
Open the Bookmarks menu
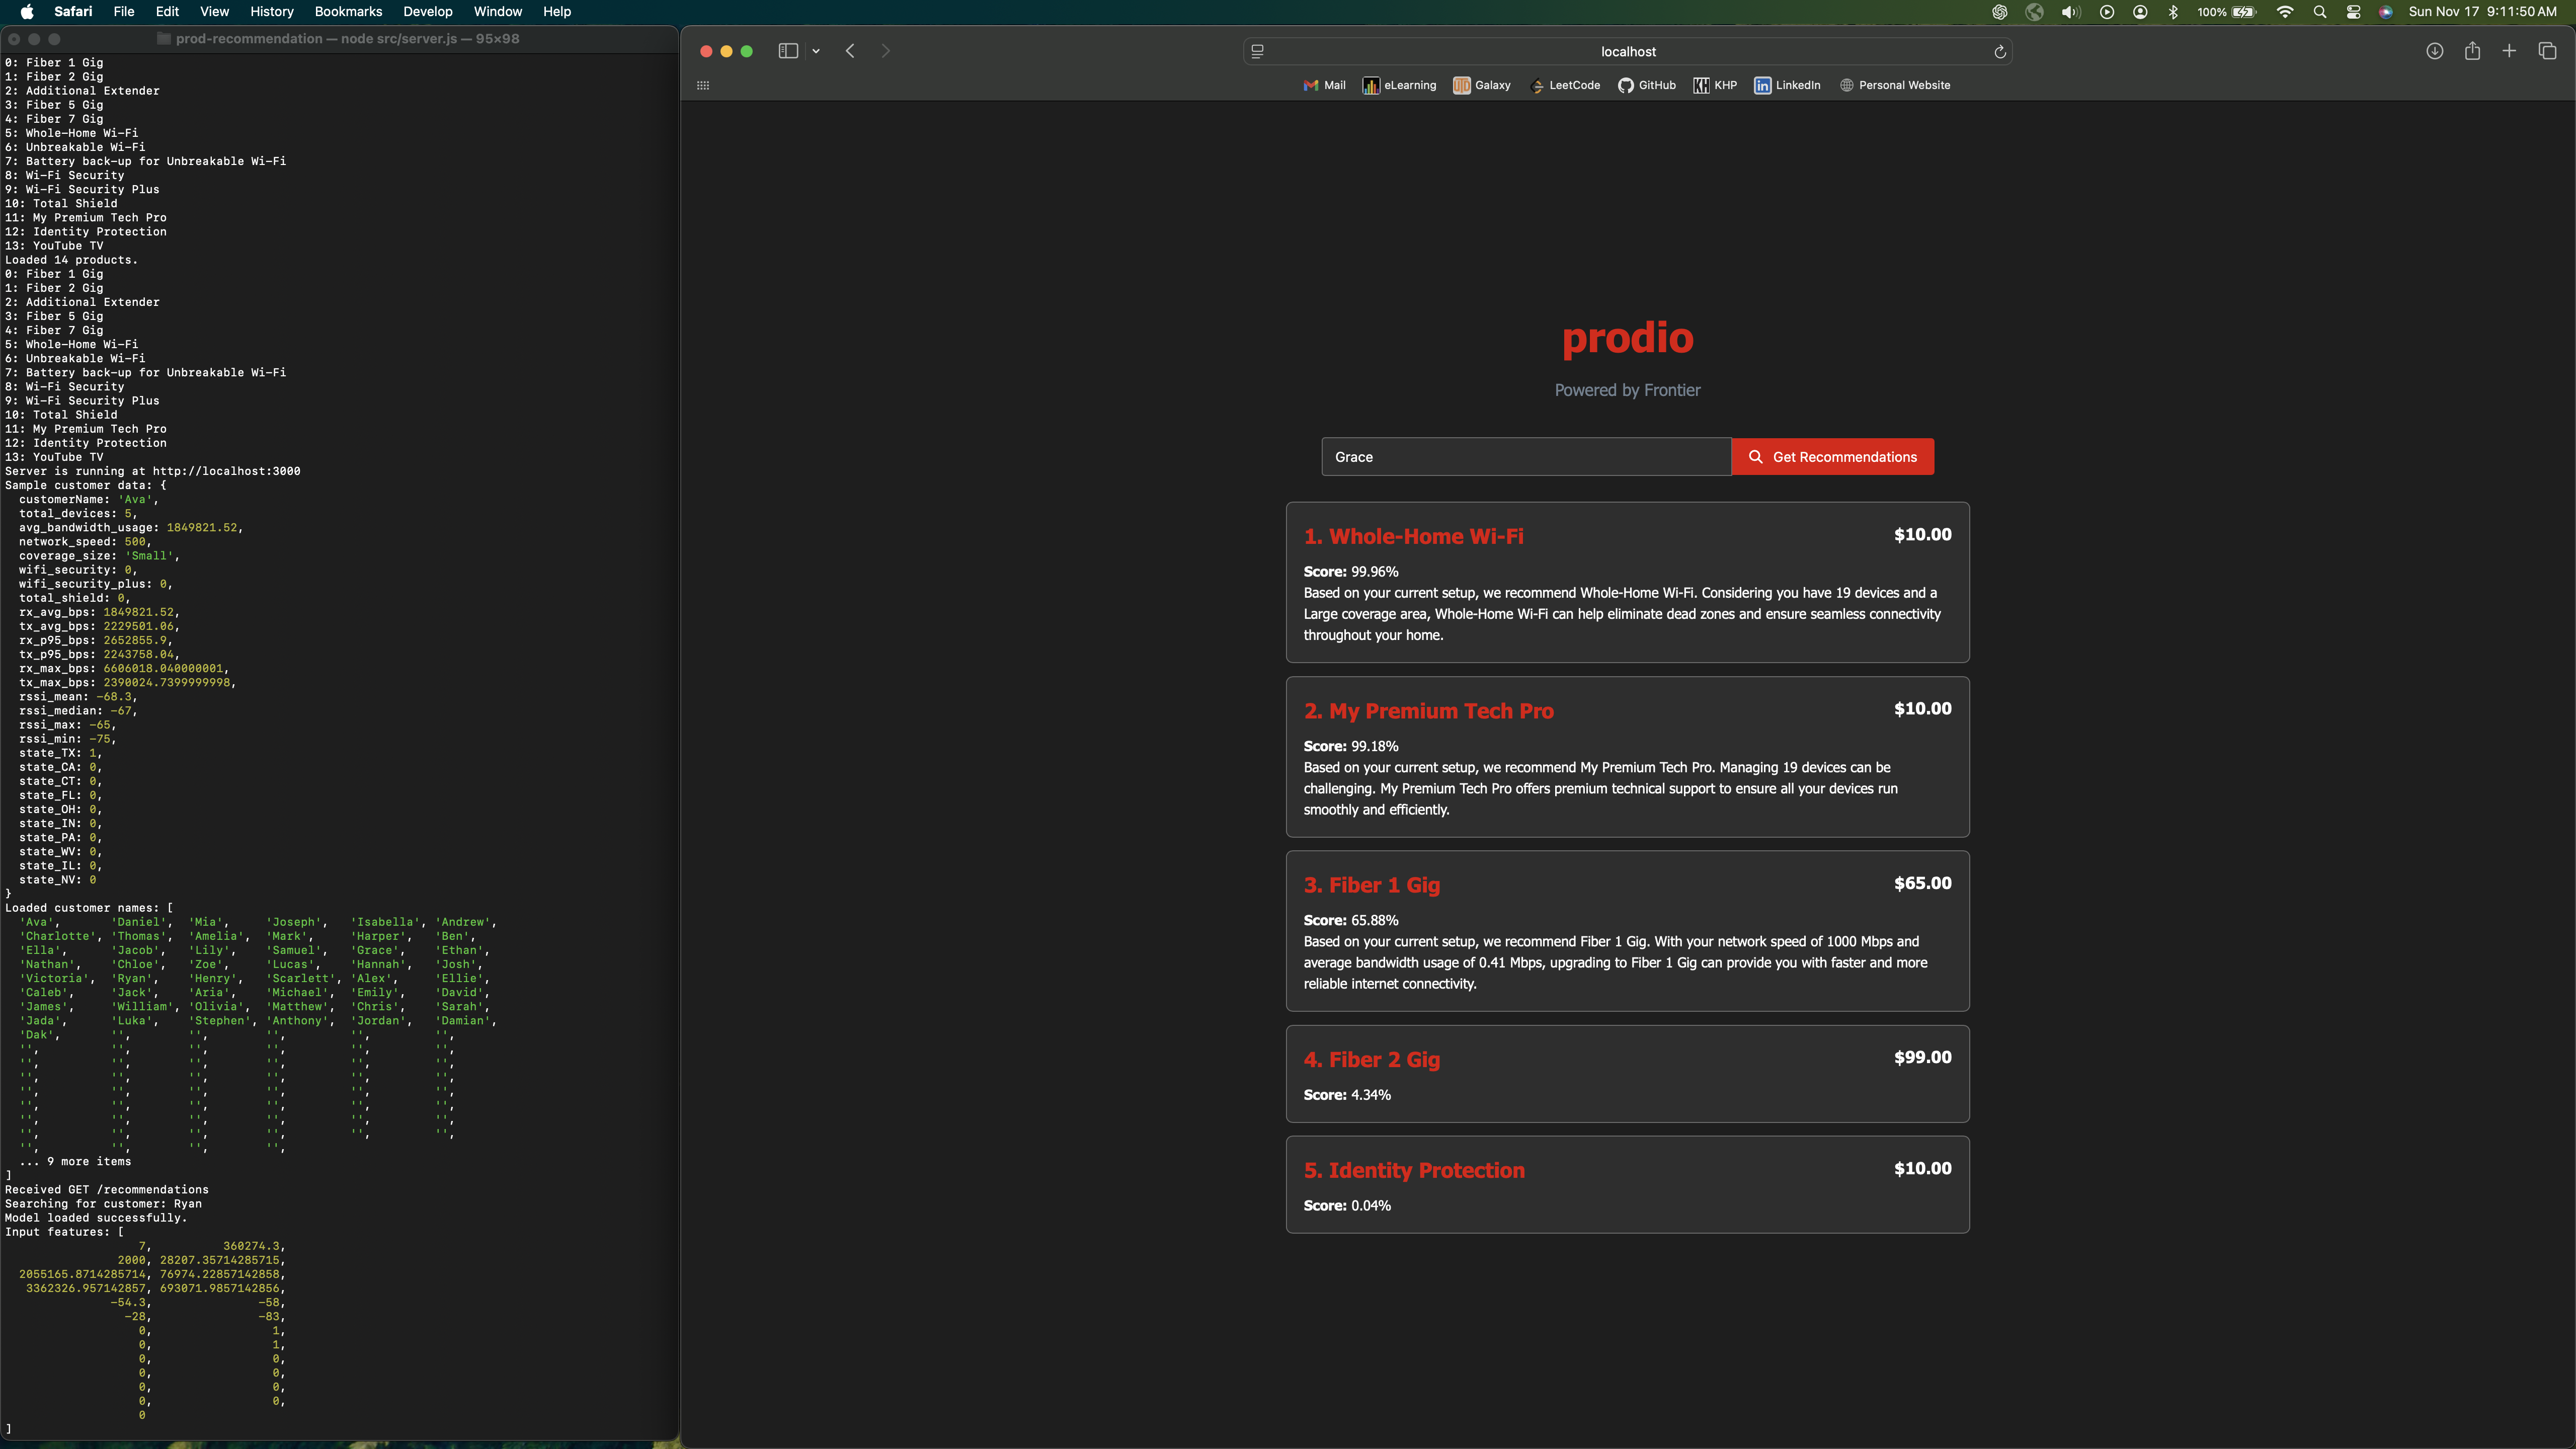coord(348,12)
